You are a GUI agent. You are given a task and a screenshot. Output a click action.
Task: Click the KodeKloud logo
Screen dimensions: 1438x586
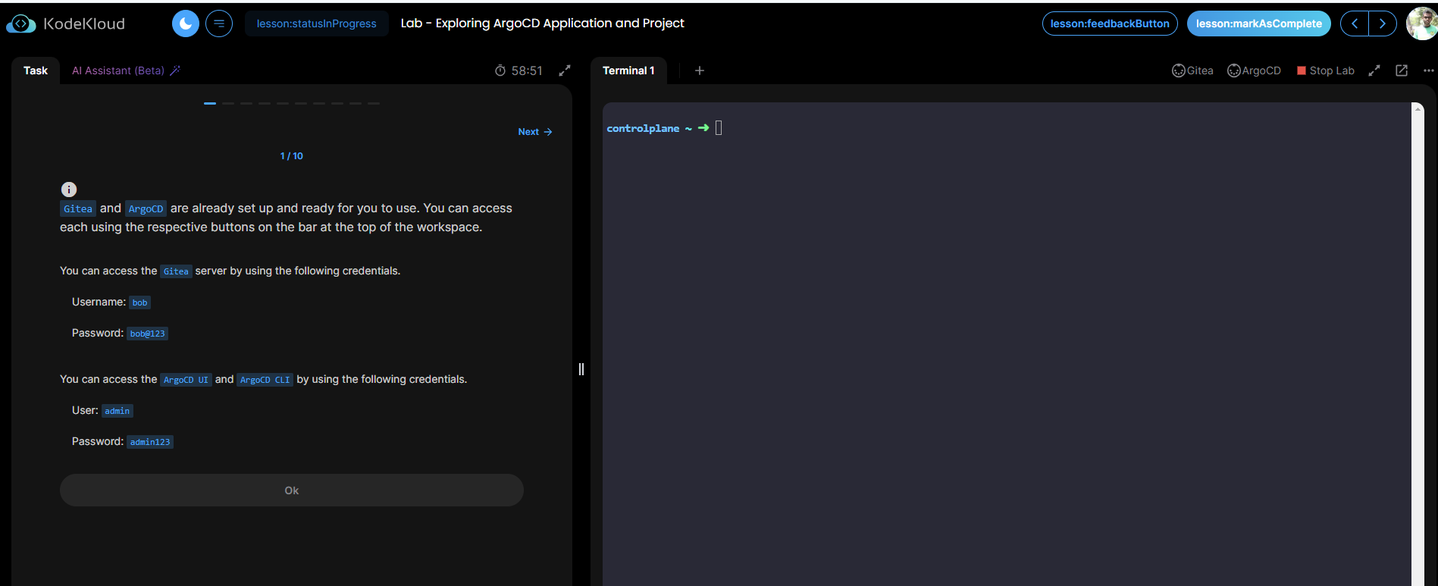tap(66, 24)
